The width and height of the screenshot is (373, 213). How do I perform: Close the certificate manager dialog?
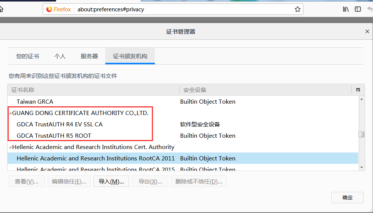coord(367,31)
